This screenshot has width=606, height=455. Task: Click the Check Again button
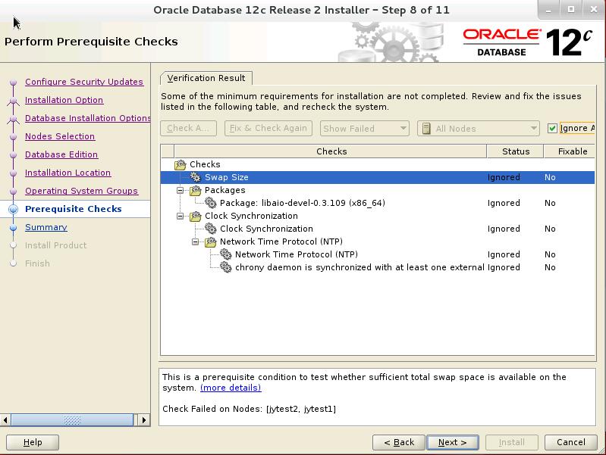(188, 128)
